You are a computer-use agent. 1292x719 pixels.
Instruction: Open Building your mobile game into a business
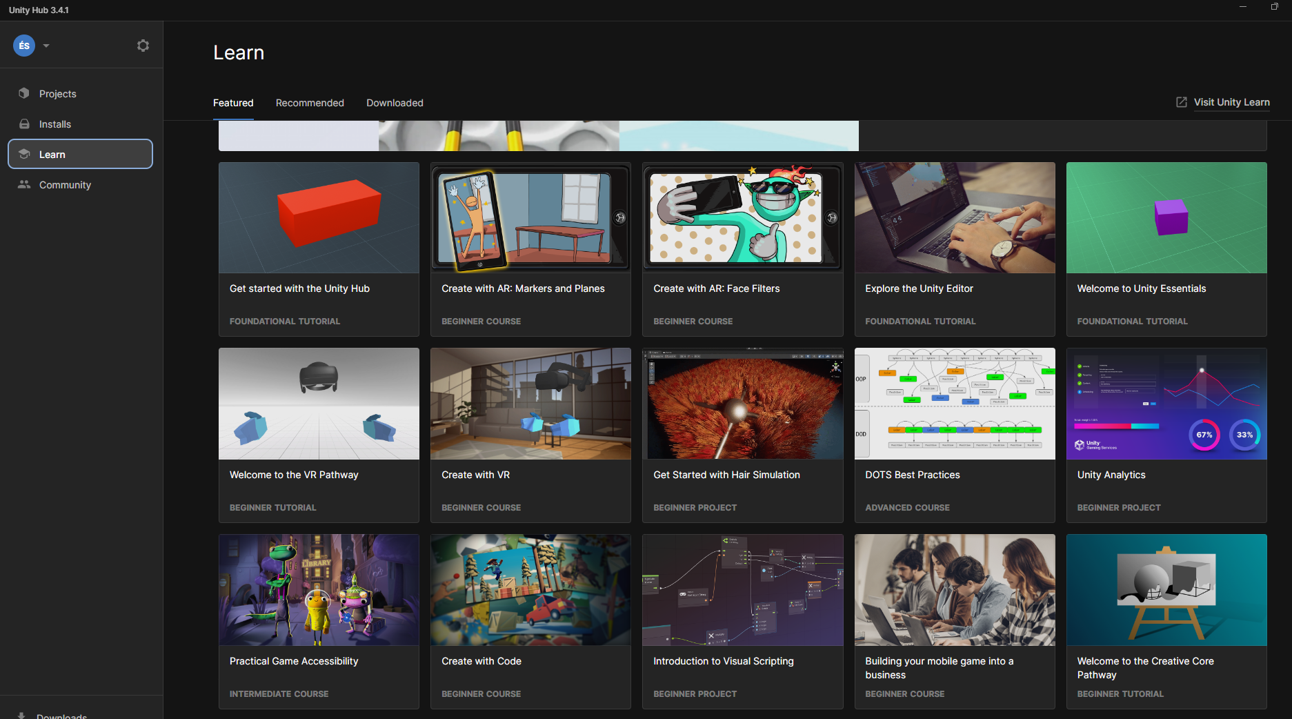pyautogui.click(x=955, y=621)
